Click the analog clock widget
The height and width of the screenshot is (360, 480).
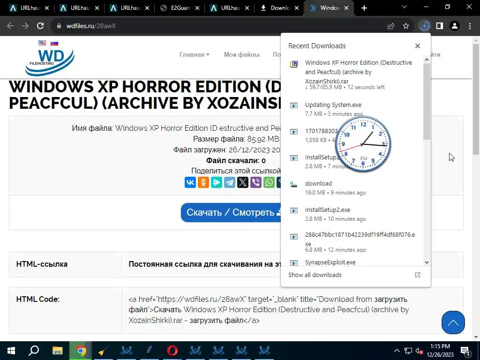tap(363, 144)
